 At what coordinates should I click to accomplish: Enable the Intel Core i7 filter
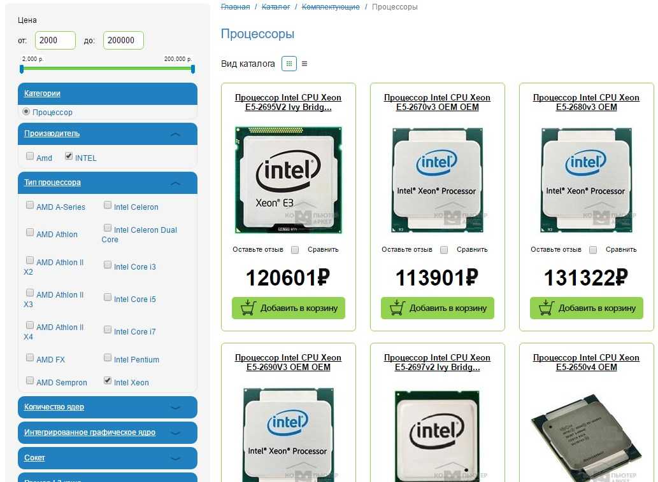[108, 329]
